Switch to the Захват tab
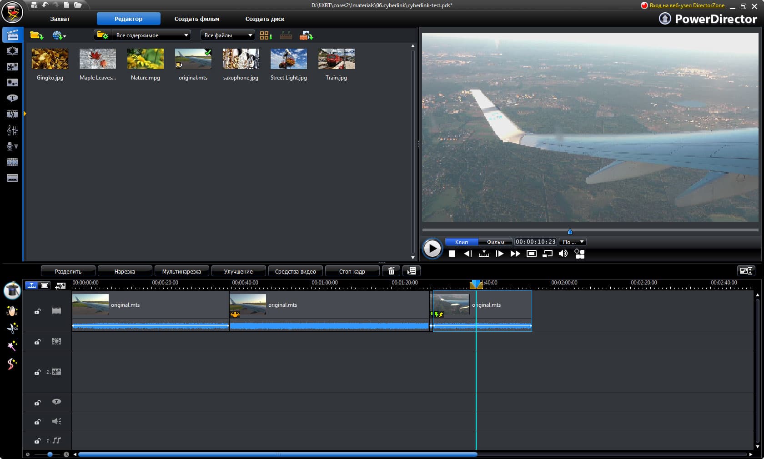 pyautogui.click(x=60, y=19)
